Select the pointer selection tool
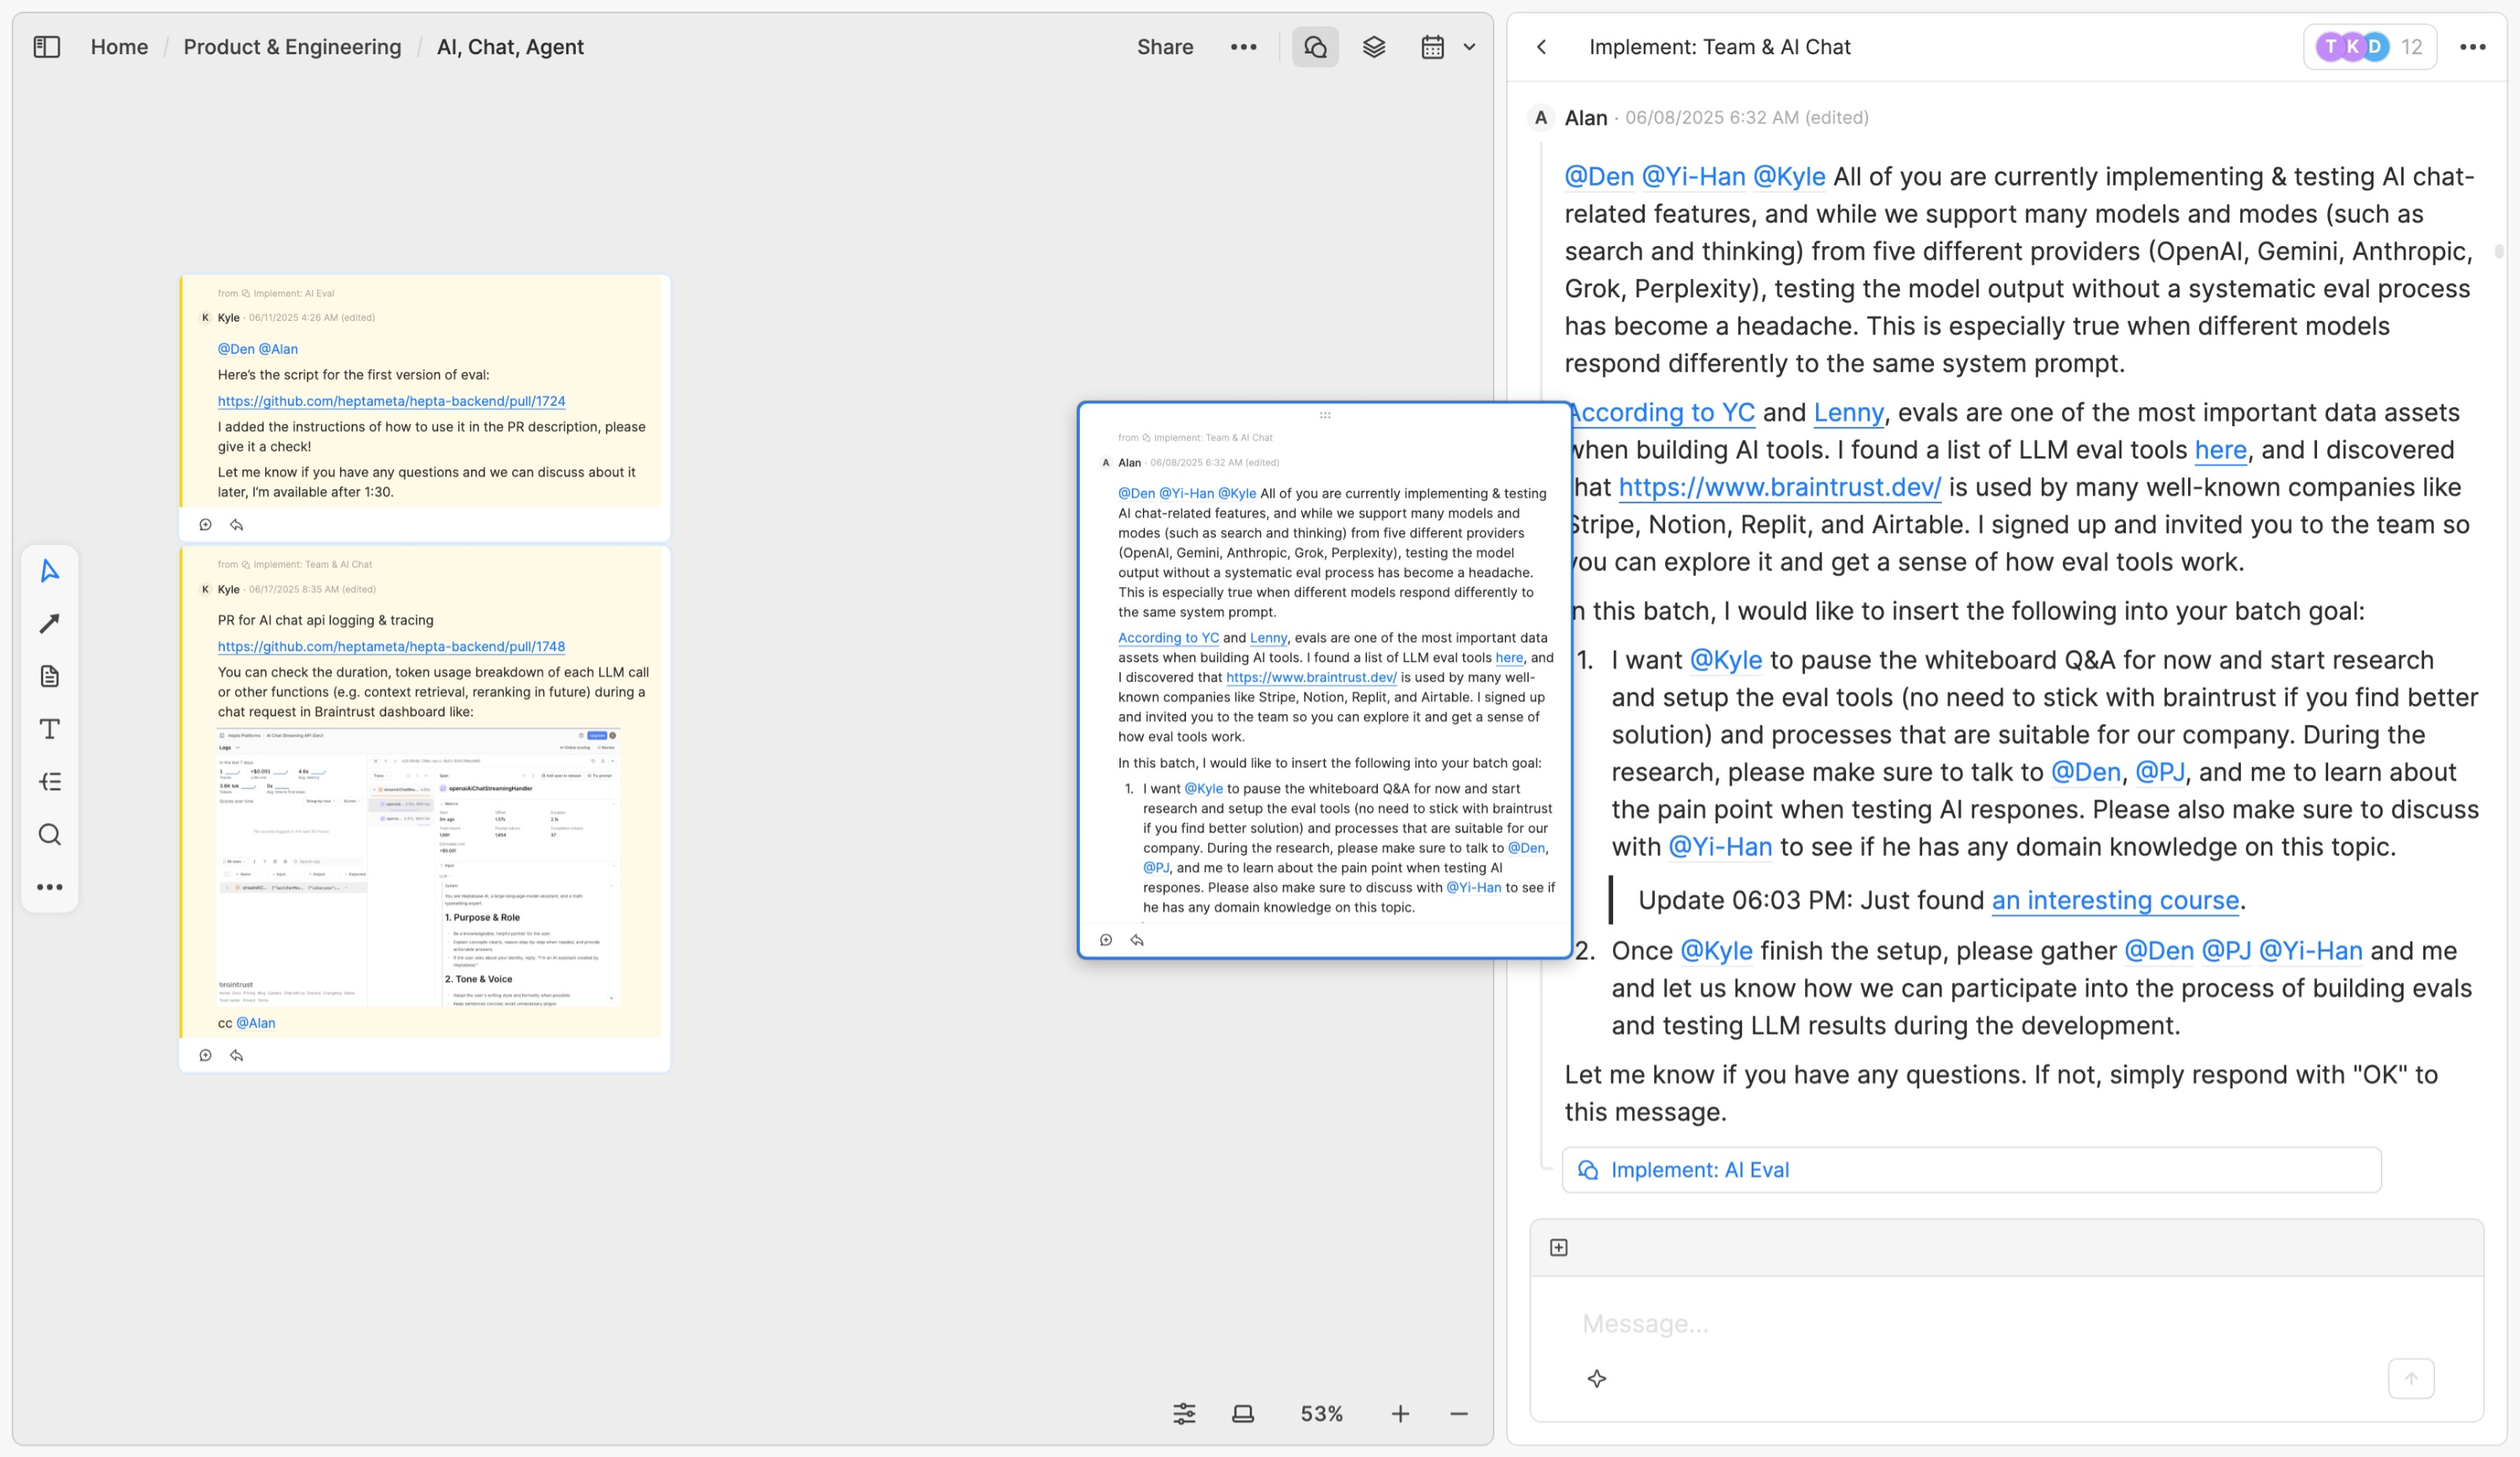The width and height of the screenshot is (2520, 1457). click(x=49, y=571)
